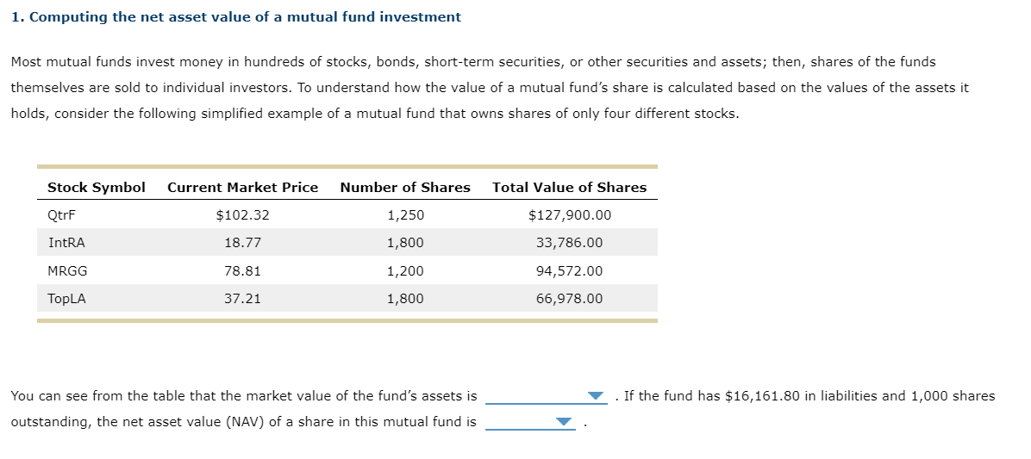Select the TopLA stock symbol row

click(66, 299)
